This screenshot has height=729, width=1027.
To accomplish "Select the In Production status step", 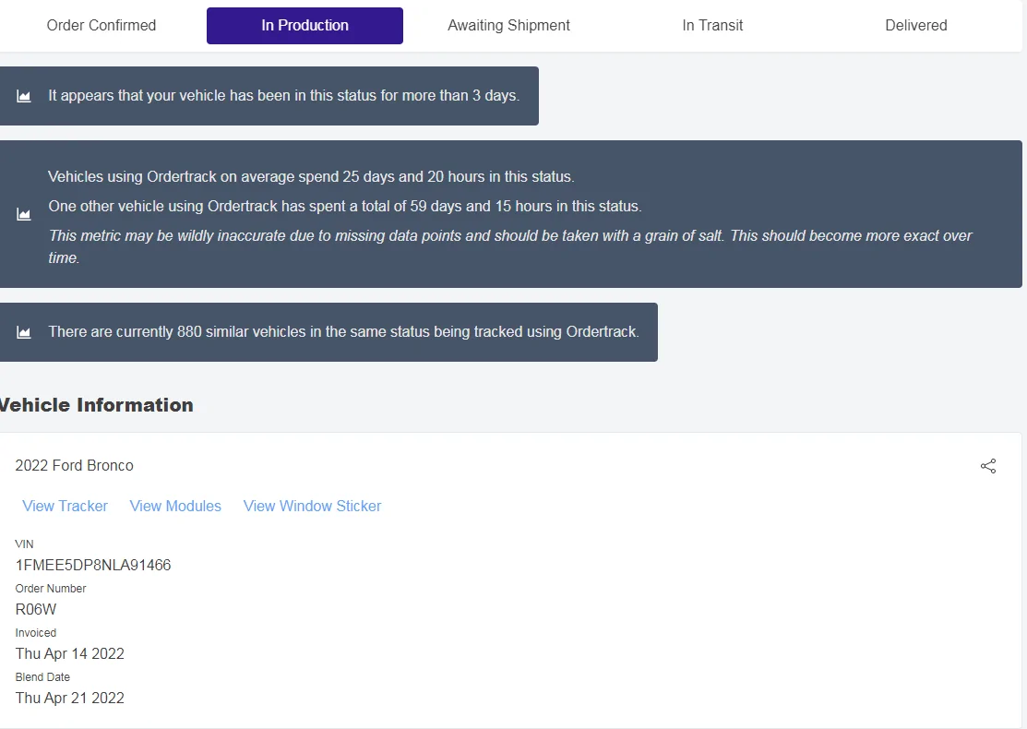I will click(305, 26).
